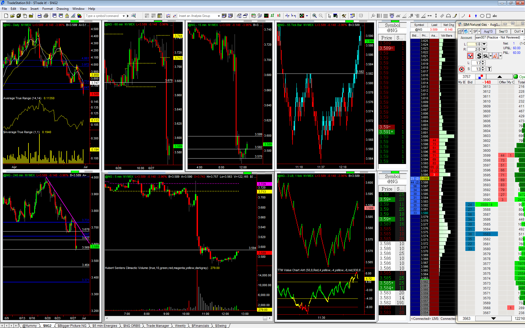Click the T button beside S quantity

tap(489, 69)
